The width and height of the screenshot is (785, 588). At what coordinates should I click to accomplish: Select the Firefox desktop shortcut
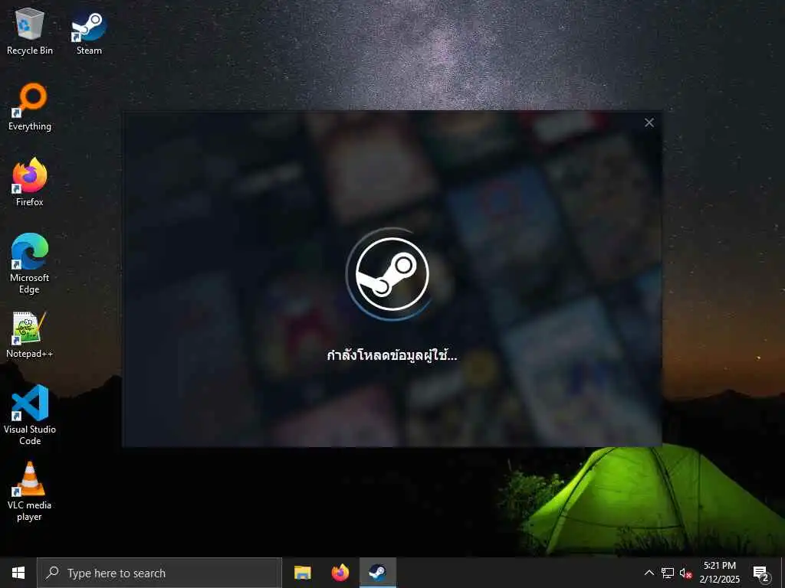pyautogui.click(x=30, y=182)
